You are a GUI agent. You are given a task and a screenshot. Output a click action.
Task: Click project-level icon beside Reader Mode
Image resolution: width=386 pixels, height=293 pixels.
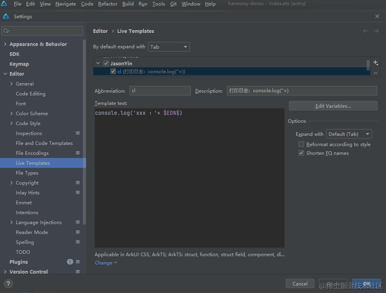click(78, 232)
